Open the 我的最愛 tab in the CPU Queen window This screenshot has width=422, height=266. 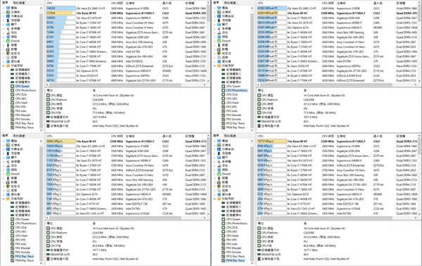point(19,3)
